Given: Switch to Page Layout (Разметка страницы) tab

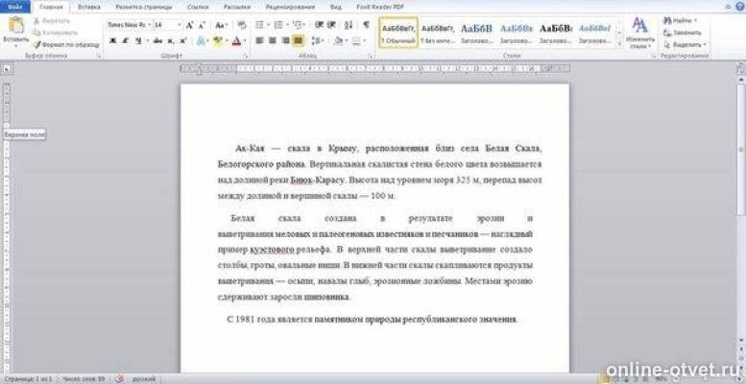Looking at the screenshot, I should click(144, 7).
